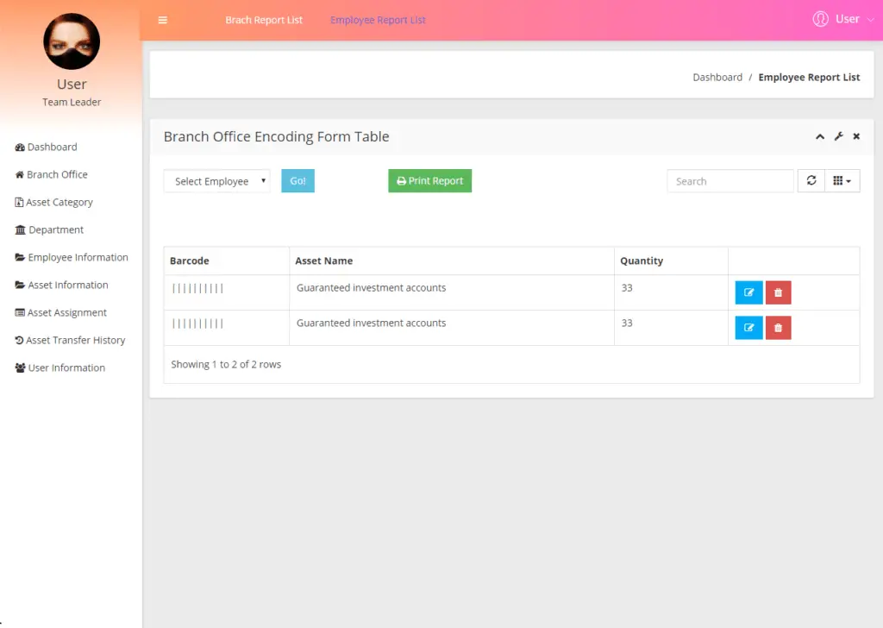
Task: Open the columns grid dropdown next to refresh
Action: coord(842,180)
